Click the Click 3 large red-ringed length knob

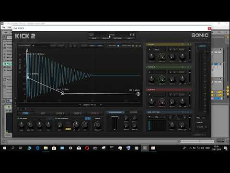[162, 102]
